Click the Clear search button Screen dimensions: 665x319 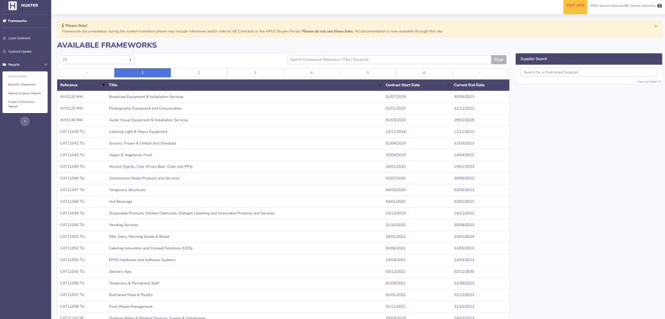coord(498,60)
